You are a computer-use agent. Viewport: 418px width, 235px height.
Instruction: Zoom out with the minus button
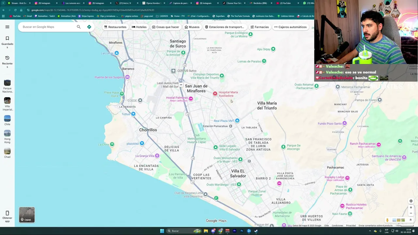pos(411,213)
